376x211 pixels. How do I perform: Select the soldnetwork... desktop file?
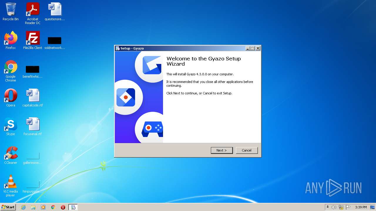pyautogui.click(x=55, y=43)
